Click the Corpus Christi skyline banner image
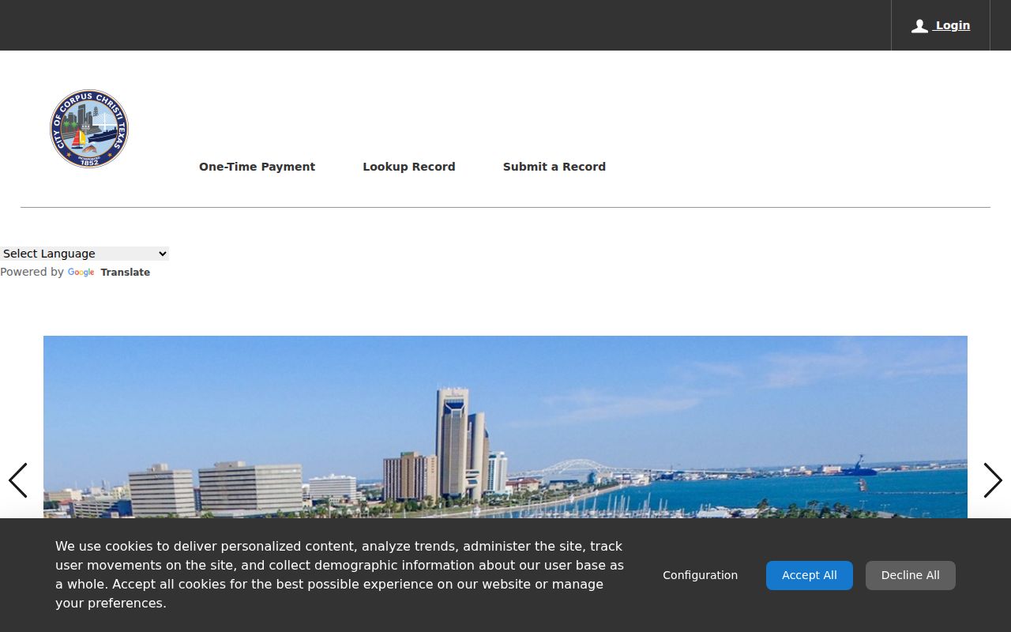The width and height of the screenshot is (1011, 632). click(505, 427)
